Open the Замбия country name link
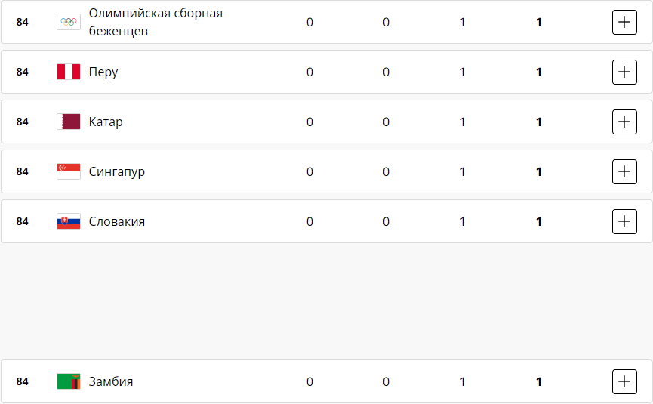The width and height of the screenshot is (653, 404). (x=111, y=382)
